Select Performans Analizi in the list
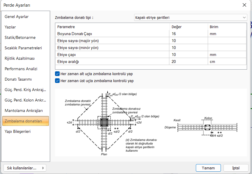This screenshot has height=174, width=252. point(21,69)
